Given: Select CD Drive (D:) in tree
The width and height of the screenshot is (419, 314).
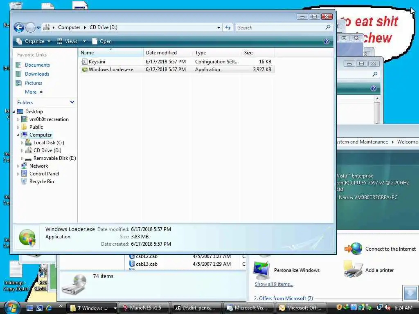Looking at the screenshot, I should tap(47, 150).
